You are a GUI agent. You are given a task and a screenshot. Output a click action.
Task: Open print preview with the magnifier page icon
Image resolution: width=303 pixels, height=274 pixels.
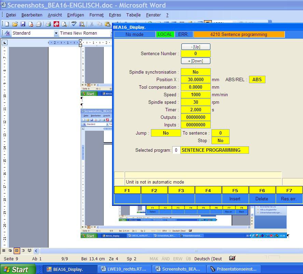[x=64, y=24]
